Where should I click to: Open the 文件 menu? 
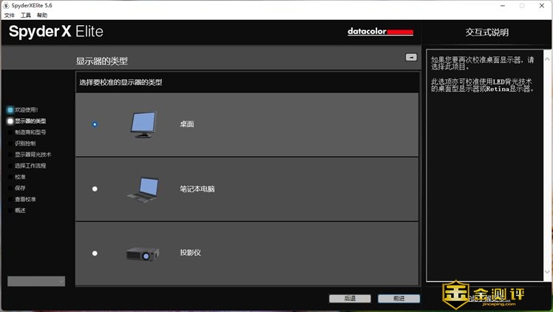pos(10,15)
